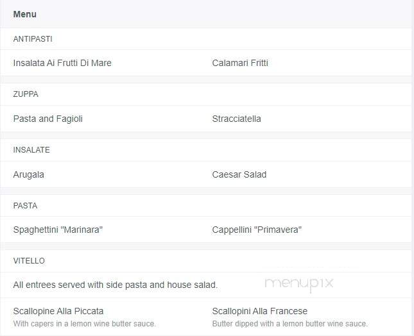Choose the Caesar Salad item
414x336 pixels.
coord(239,174)
